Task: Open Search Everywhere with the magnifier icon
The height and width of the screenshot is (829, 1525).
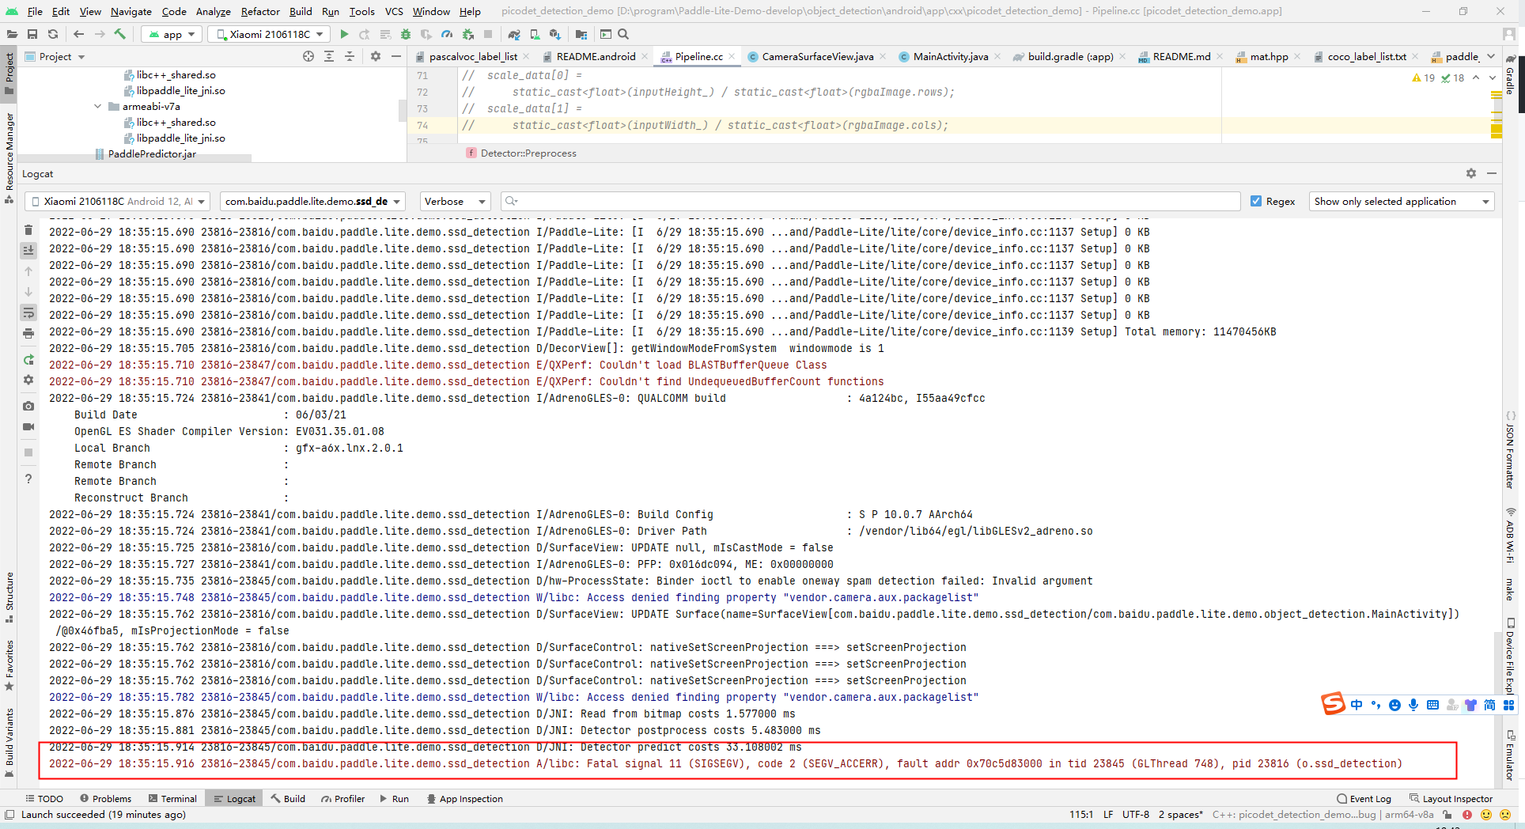Action: point(624,34)
